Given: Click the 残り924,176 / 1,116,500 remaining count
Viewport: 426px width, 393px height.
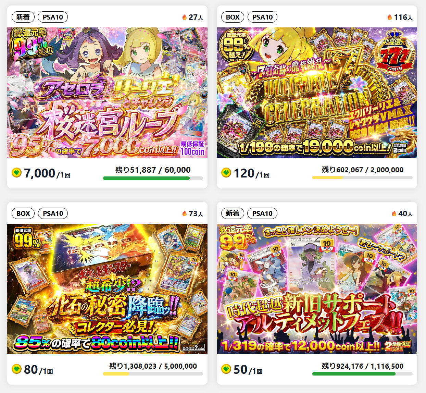Looking at the screenshot, I should tap(363, 366).
